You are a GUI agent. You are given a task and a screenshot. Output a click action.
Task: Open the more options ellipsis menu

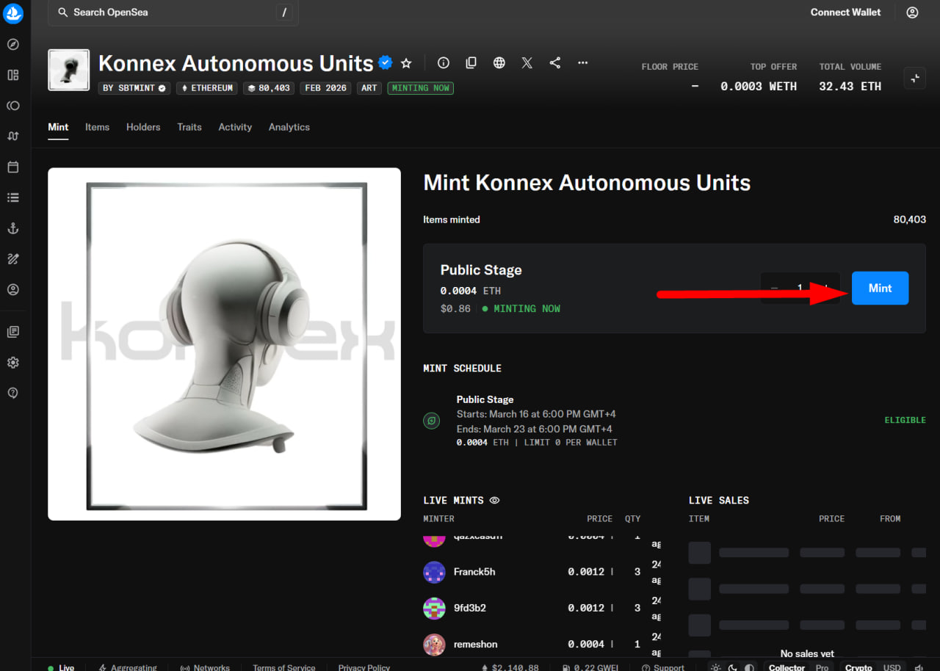(583, 63)
